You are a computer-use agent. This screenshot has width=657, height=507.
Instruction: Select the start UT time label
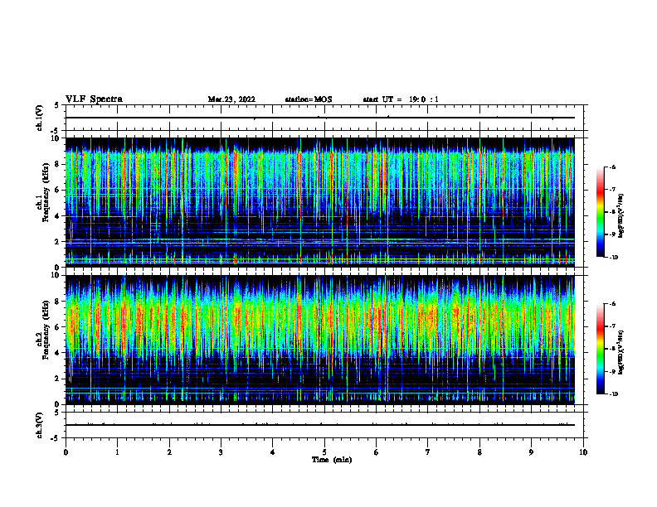401,99
